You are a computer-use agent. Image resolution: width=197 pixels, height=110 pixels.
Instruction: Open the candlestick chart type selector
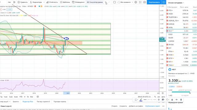click(14, 2)
